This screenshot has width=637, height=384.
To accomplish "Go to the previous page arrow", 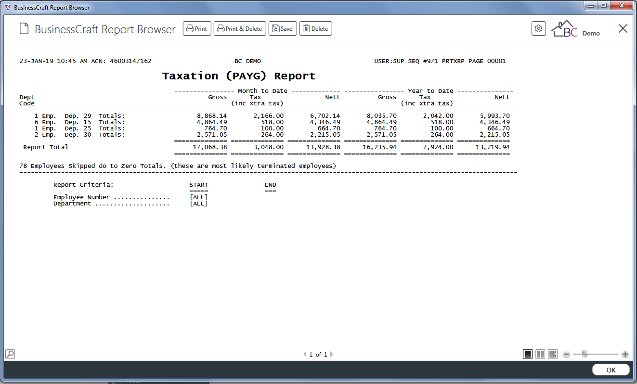I will click(x=305, y=354).
